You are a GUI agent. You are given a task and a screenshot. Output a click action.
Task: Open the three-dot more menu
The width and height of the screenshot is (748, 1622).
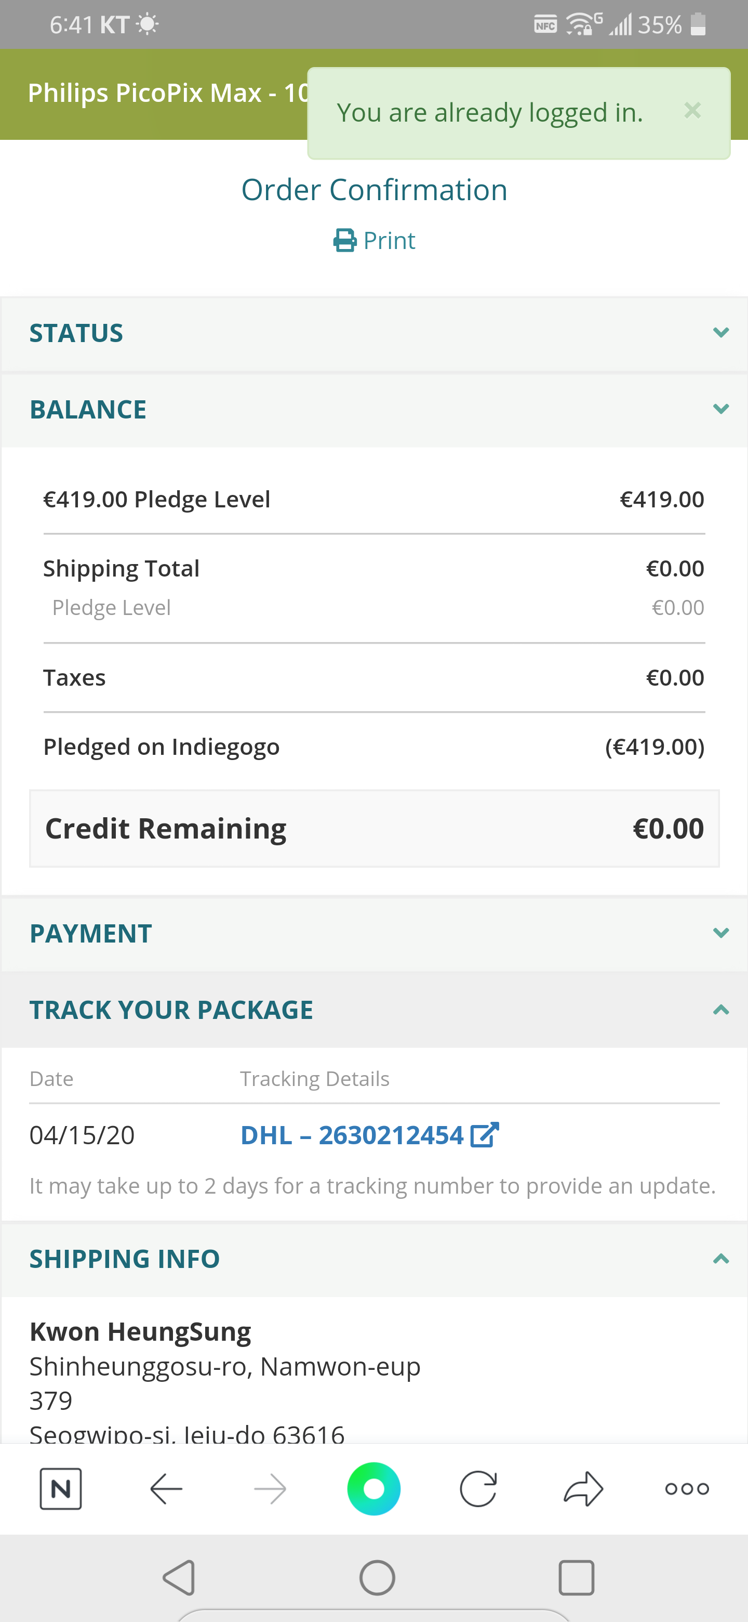(687, 1488)
